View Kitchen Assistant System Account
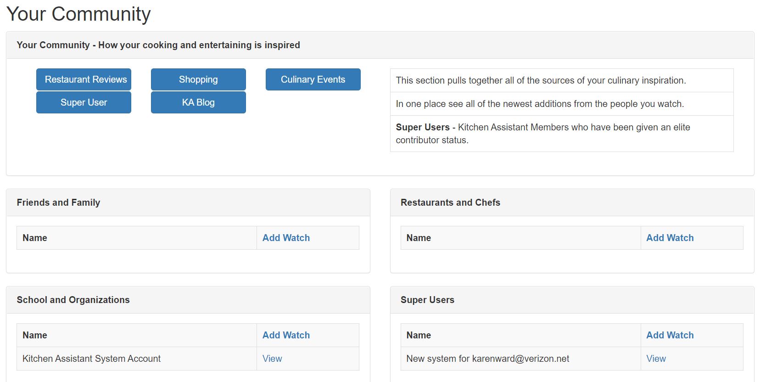 tap(272, 359)
